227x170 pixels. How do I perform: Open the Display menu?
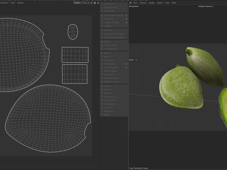click(x=151, y=3)
